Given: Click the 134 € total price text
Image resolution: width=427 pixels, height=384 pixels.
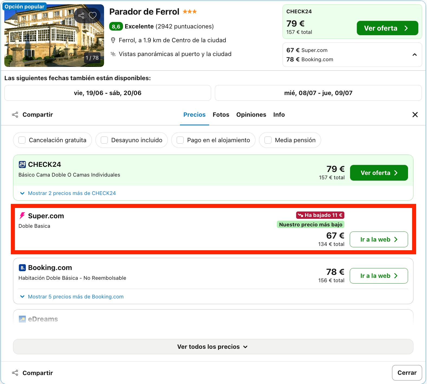Looking at the screenshot, I should tap(331, 244).
